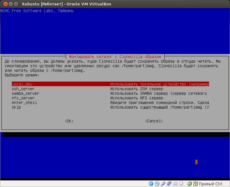Click the virtualization chip status icon
This screenshot has width=230, height=187.
pyautogui.click(x=181, y=184)
